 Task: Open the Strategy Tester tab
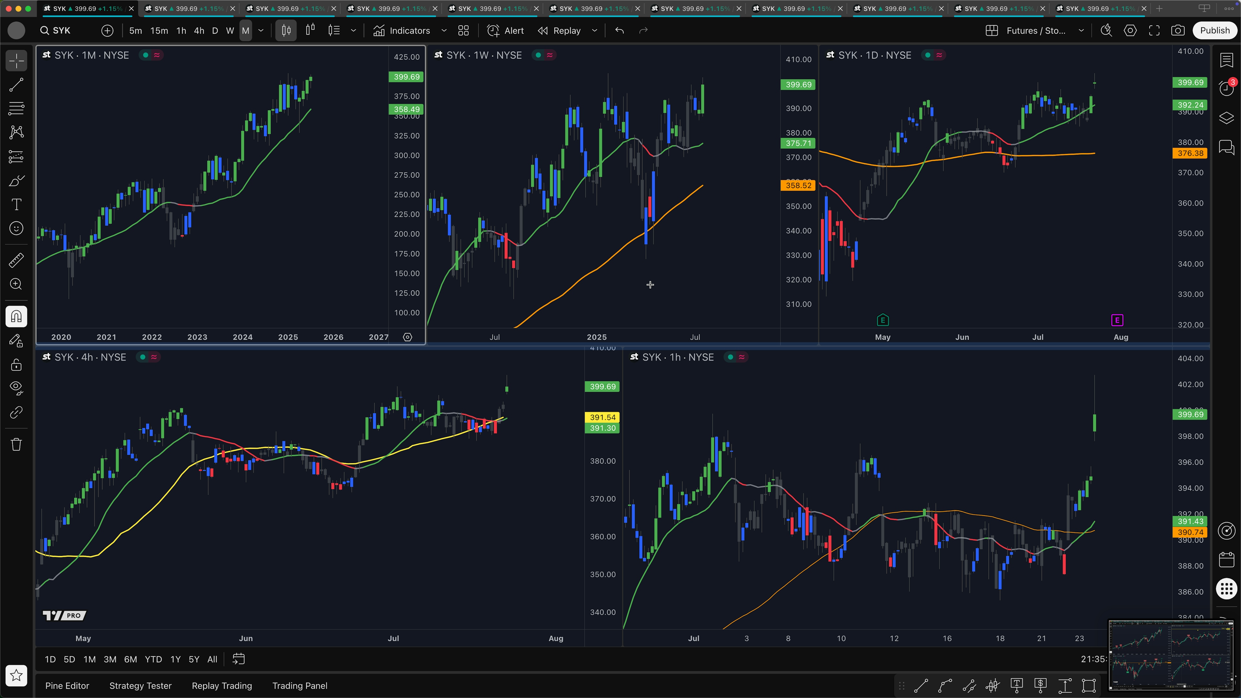click(140, 685)
